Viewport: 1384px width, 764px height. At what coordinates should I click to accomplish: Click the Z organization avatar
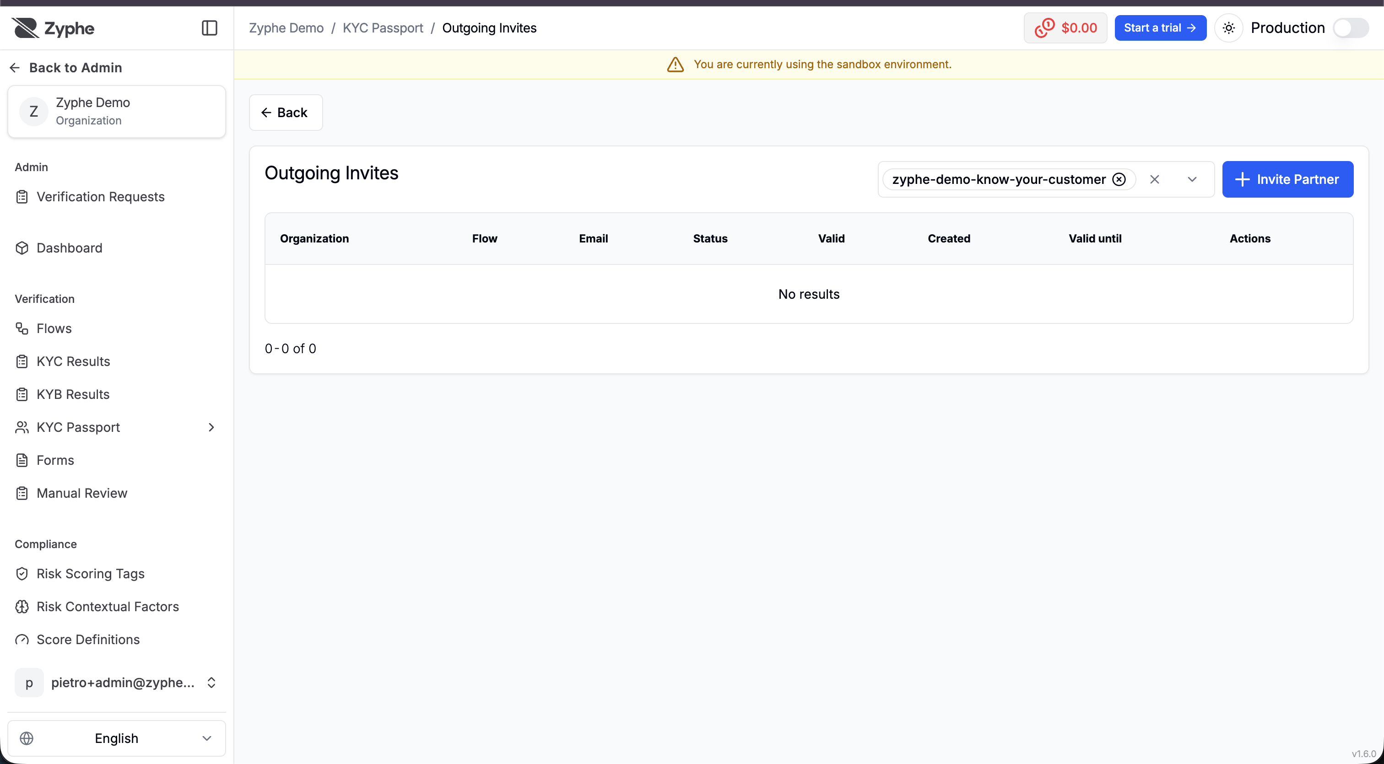click(x=34, y=112)
